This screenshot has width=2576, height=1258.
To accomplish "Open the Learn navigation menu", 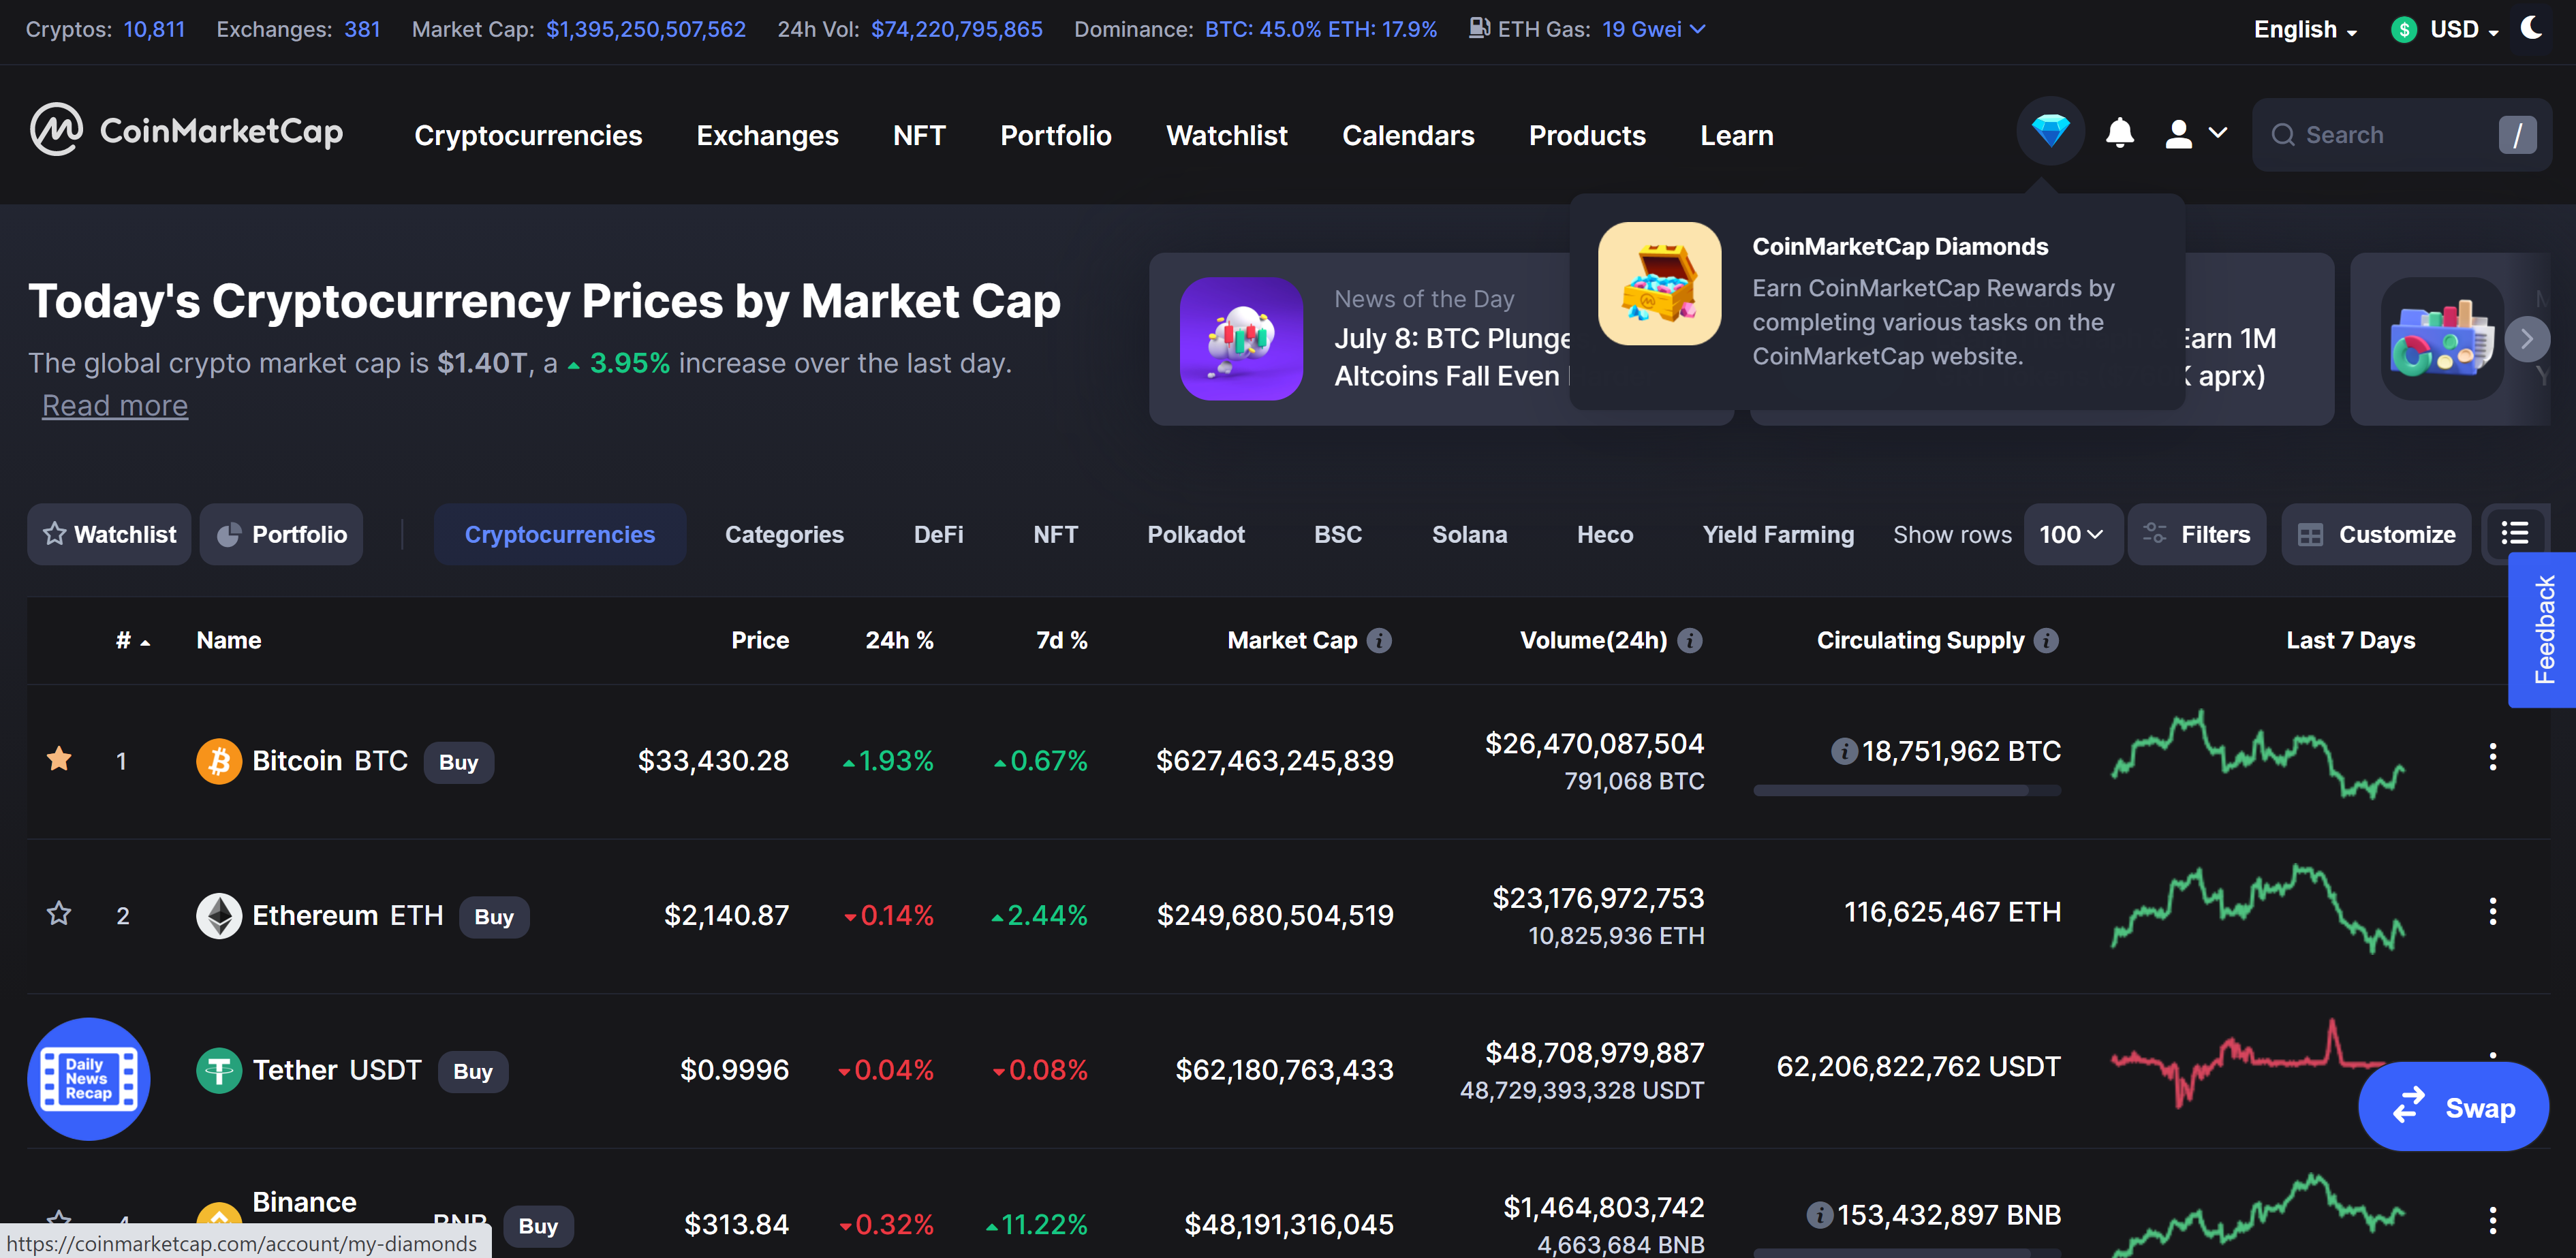I will [x=1736, y=135].
